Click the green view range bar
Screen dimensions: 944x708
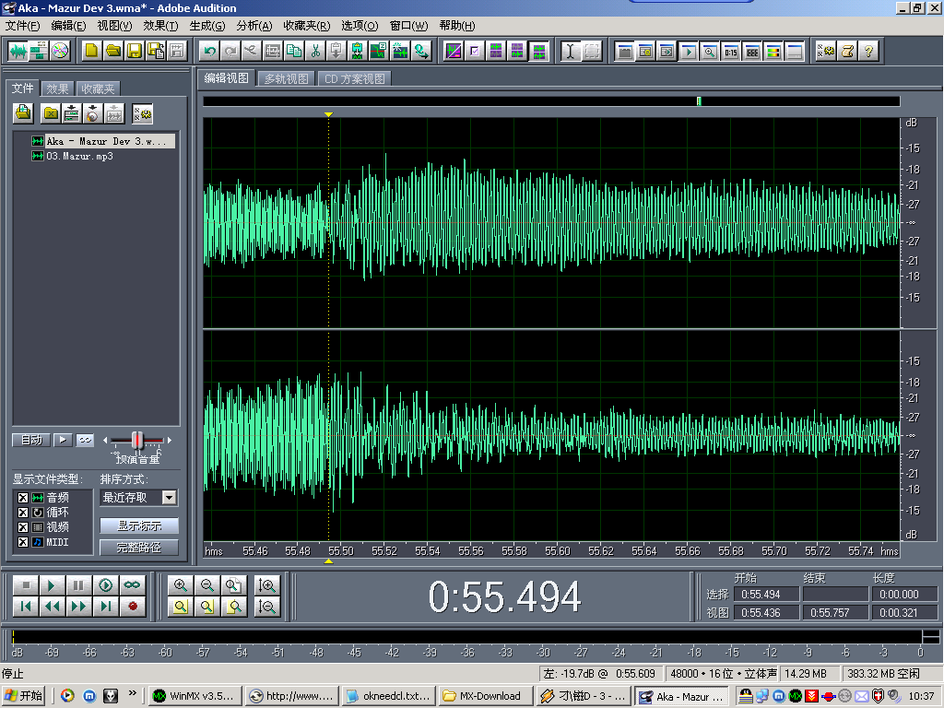click(x=699, y=101)
